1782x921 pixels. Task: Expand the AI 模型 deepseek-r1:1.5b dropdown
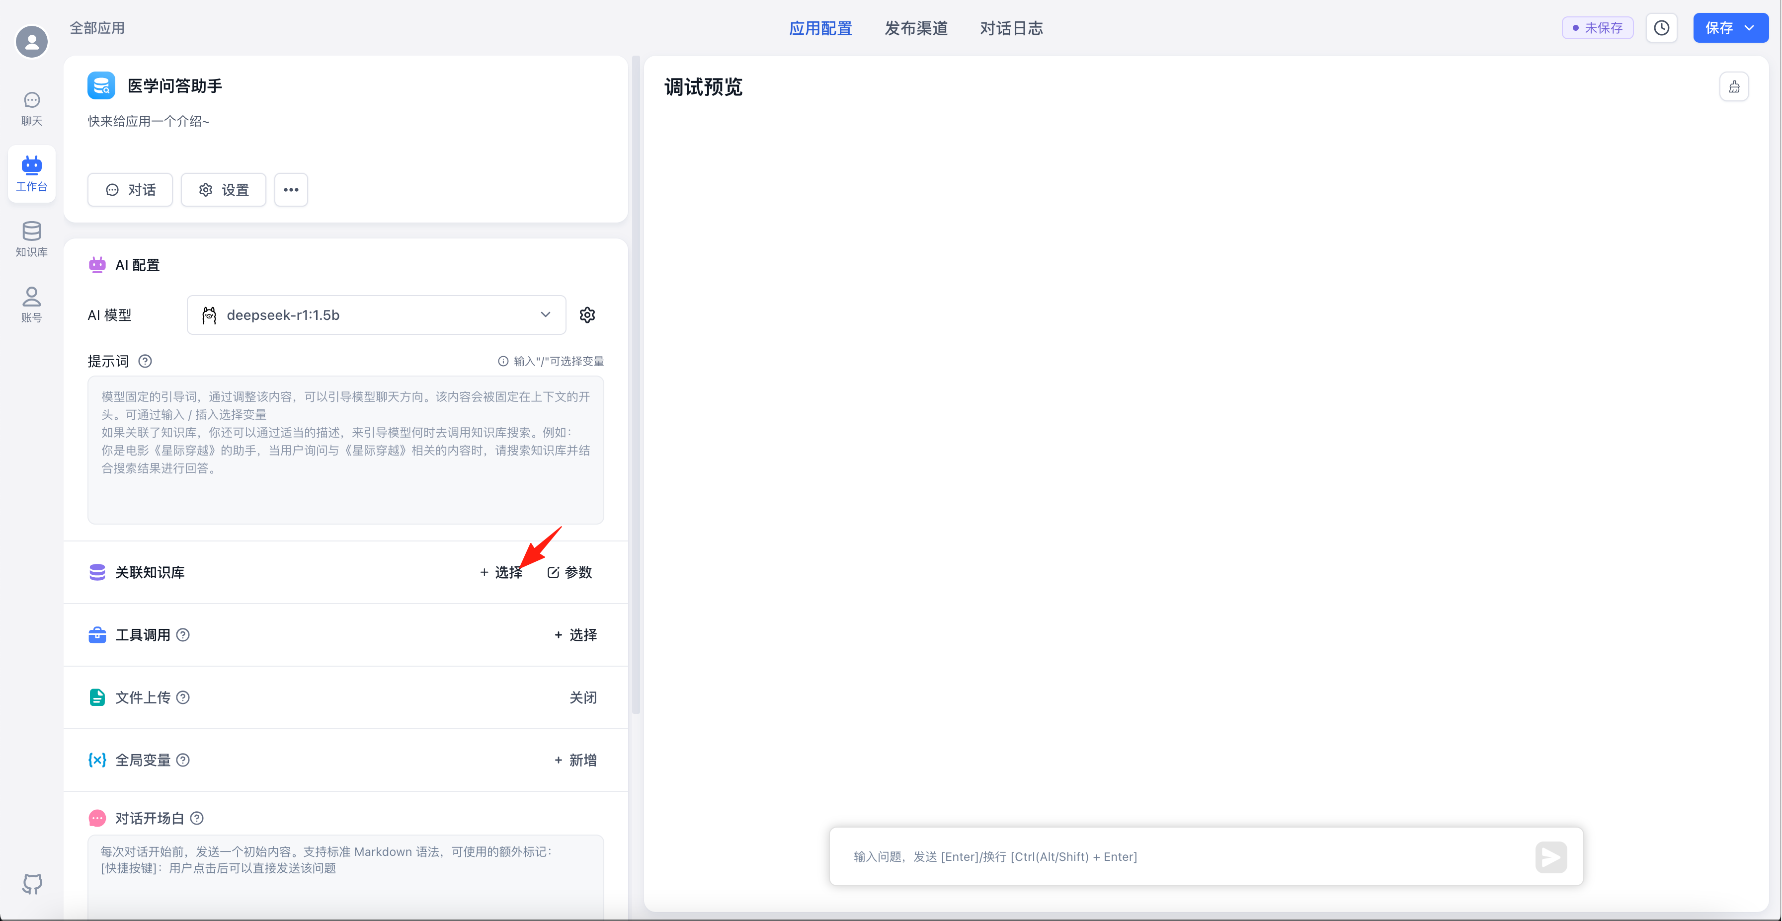pos(376,315)
